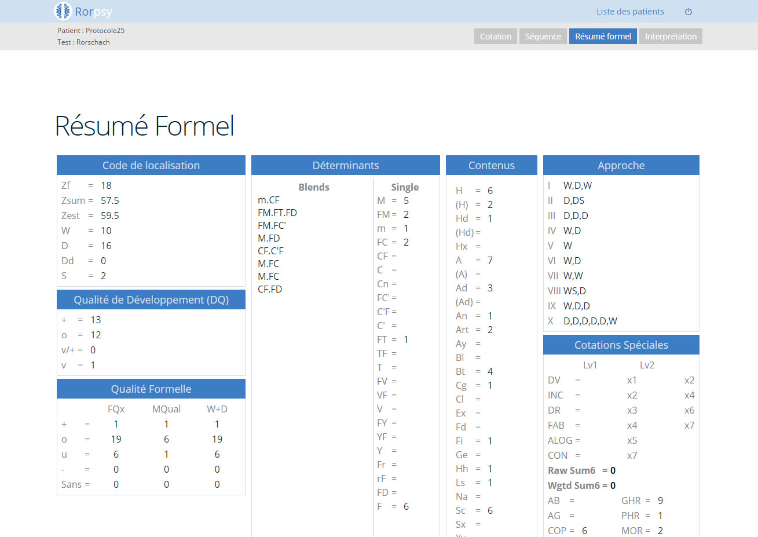Click the Single F value 6
The image size is (758, 537).
(x=406, y=506)
